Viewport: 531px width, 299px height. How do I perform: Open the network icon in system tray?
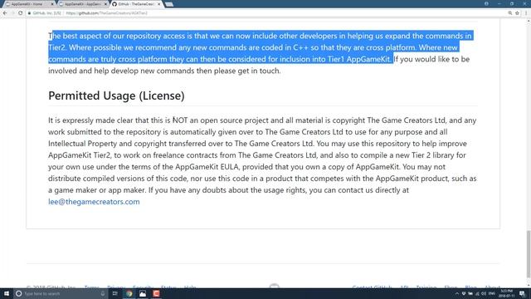[477, 293]
